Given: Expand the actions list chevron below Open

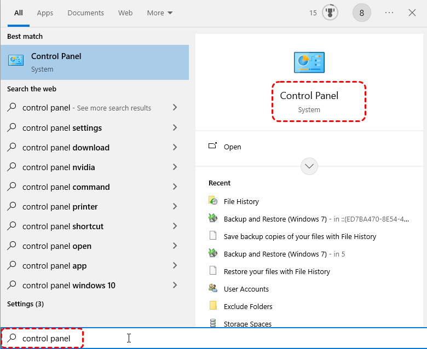Looking at the screenshot, I should [309, 166].
